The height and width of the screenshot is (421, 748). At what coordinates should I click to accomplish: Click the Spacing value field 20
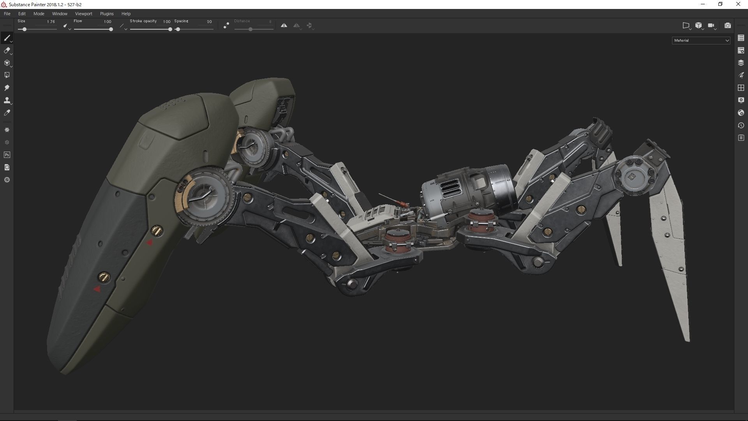pyautogui.click(x=209, y=22)
